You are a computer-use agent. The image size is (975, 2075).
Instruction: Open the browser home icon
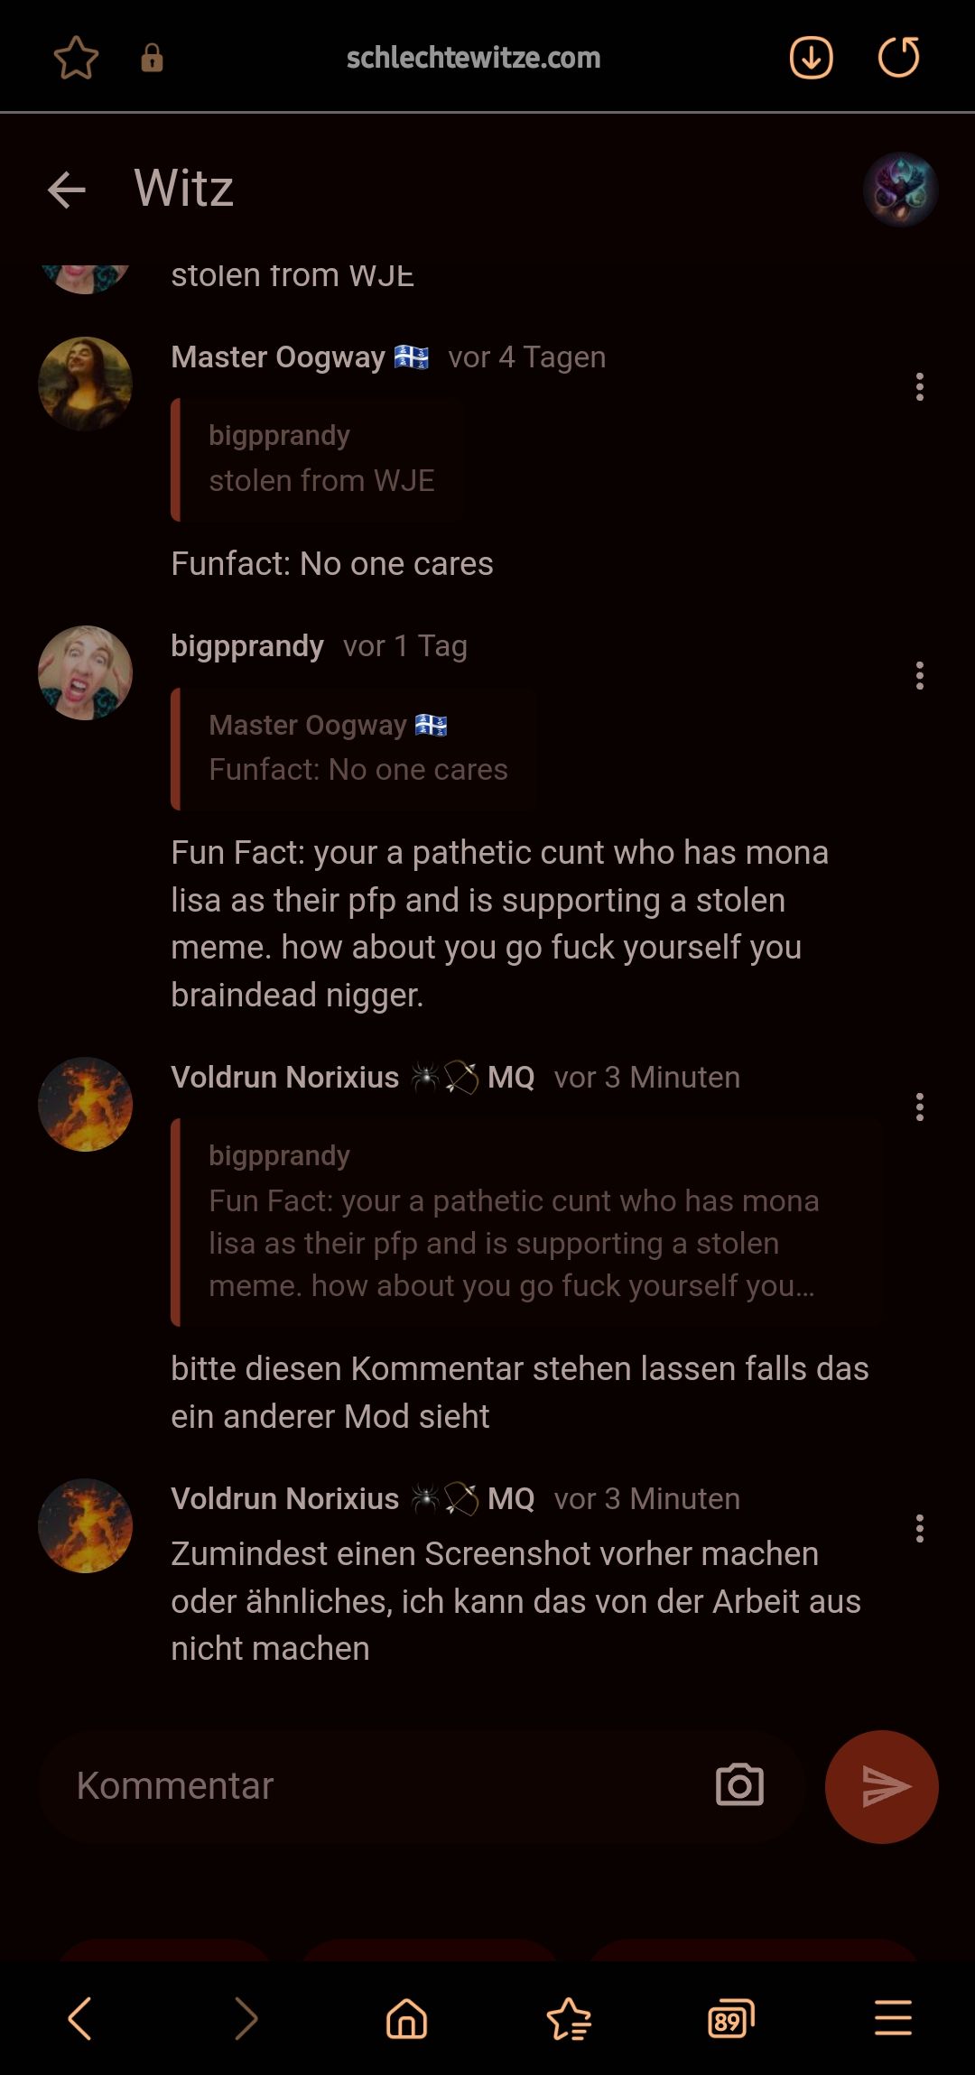406,2018
